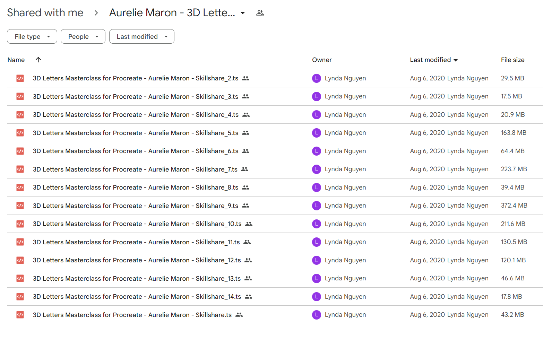
Task: Select the file ending in Skillshare_2.ts
Action: (136, 78)
